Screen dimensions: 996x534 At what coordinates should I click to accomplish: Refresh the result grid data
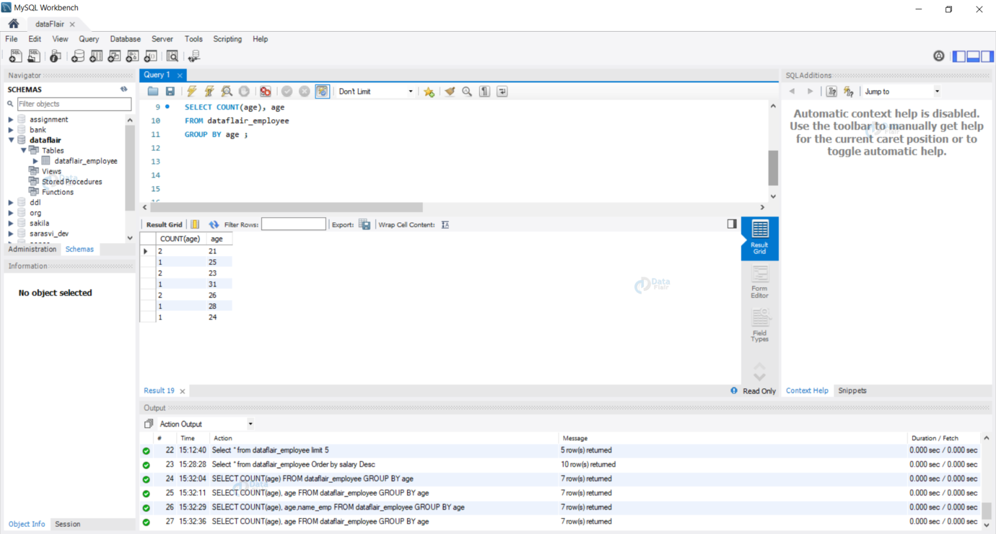coord(213,224)
